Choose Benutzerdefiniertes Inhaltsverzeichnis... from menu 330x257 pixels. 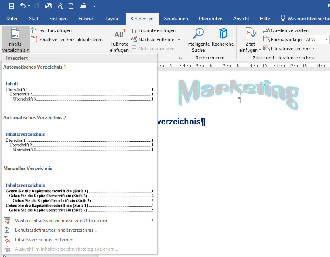[56, 230]
